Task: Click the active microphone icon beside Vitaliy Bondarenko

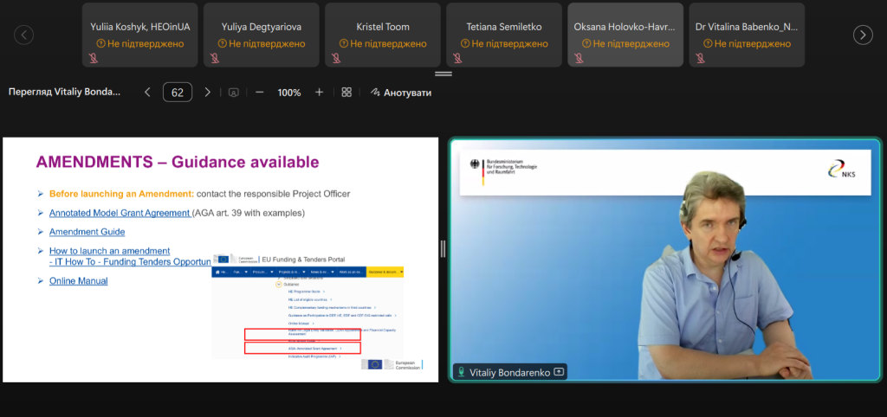Action: 462,372
